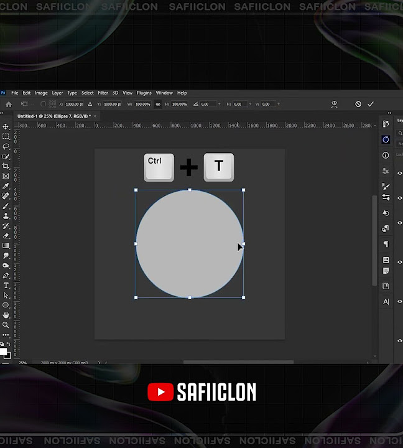The image size is (403, 448).
Task: Open the Layer menu
Action: pos(57,93)
